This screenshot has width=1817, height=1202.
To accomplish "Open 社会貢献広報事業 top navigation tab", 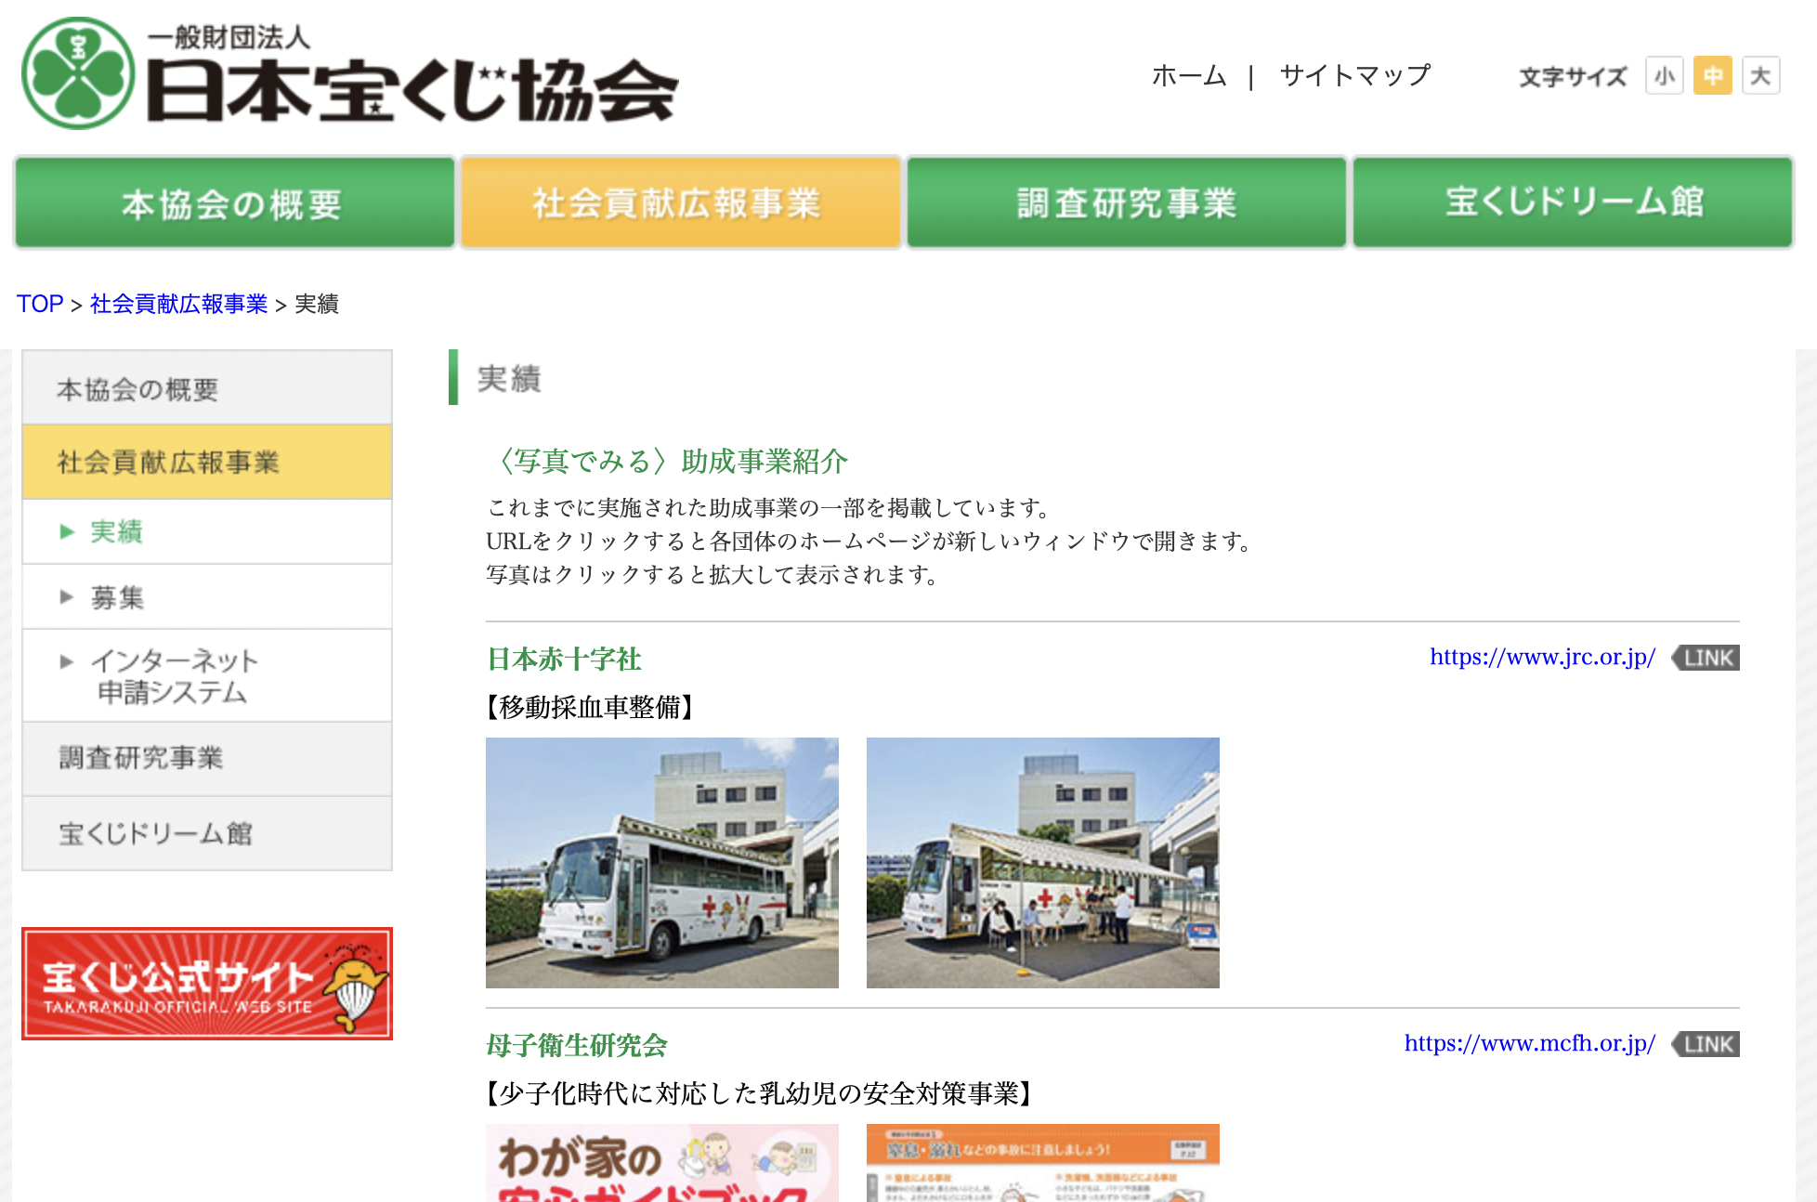I will (681, 203).
